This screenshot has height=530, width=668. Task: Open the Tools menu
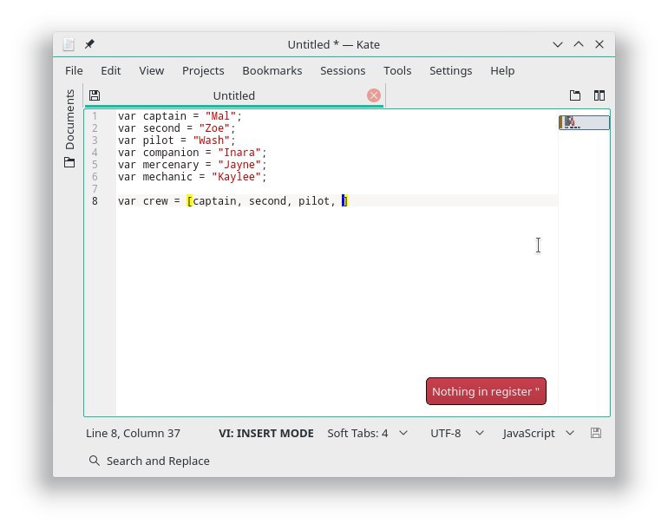point(397,70)
